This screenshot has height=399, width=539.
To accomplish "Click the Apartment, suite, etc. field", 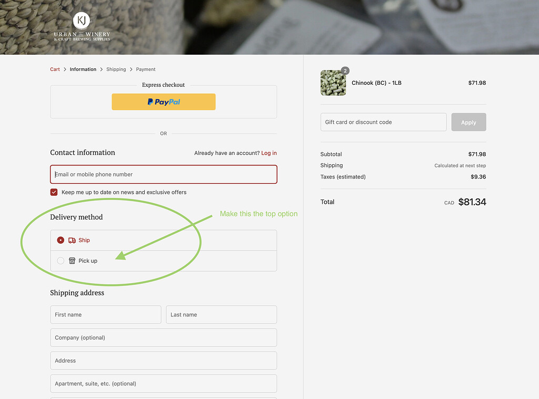I will click(x=164, y=384).
